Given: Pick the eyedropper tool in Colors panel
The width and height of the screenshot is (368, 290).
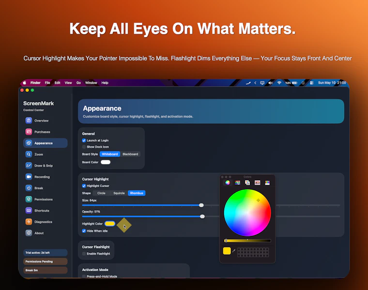Looking at the screenshot, I should tap(234, 251).
